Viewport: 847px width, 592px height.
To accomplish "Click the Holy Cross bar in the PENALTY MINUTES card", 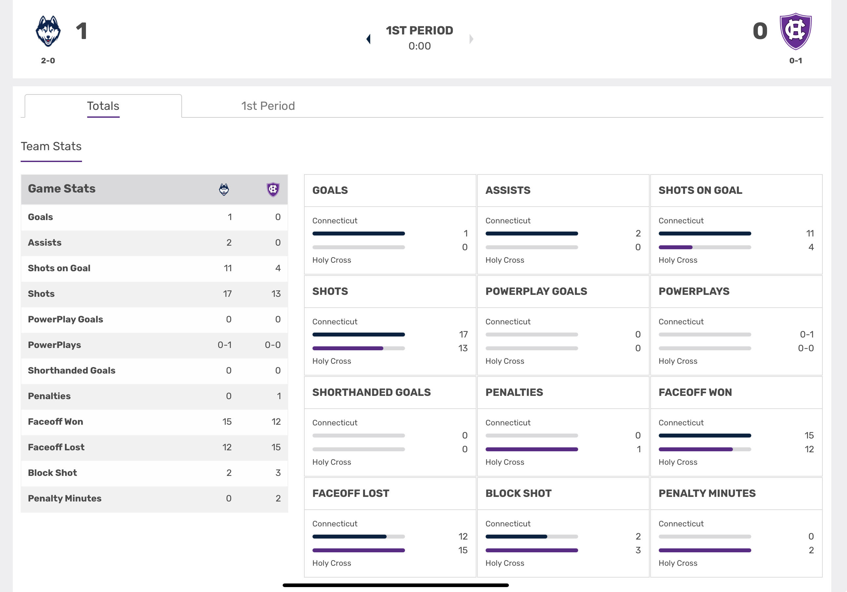I will [x=705, y=550].
